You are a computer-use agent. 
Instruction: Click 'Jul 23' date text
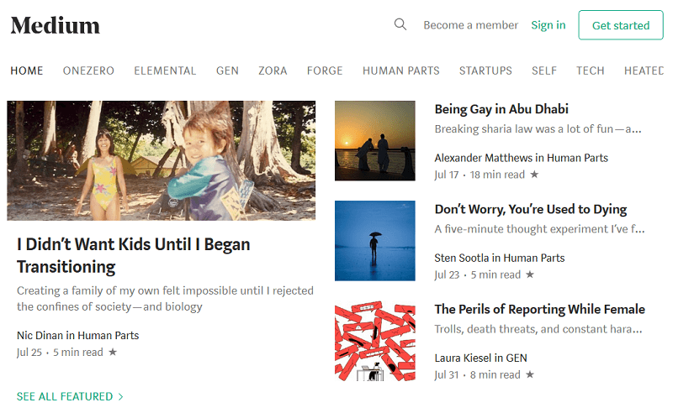pos(447,274)
